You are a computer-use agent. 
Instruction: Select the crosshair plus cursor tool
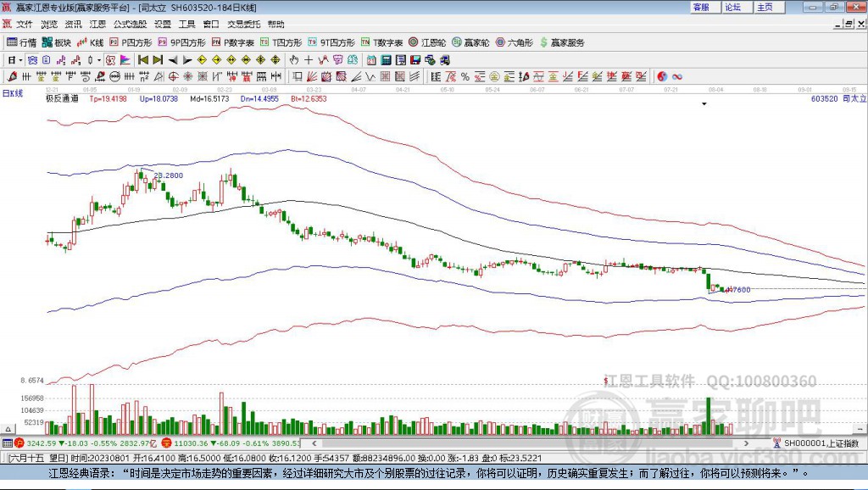click(x=309, y=60)
